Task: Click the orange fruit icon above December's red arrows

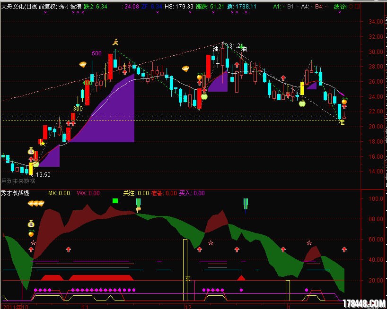Action: (200, 77)
